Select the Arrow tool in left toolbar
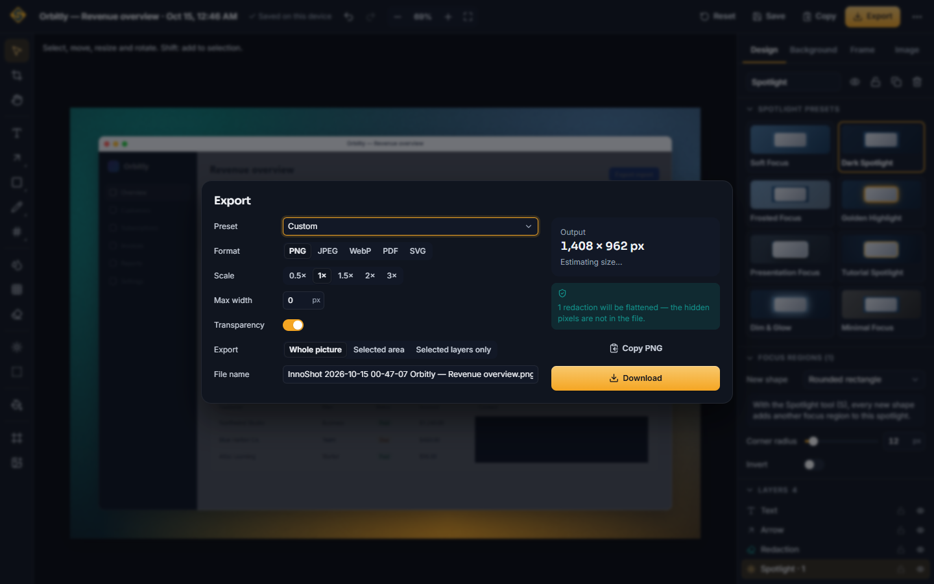 pyautogui.click(x=17, y=158)
